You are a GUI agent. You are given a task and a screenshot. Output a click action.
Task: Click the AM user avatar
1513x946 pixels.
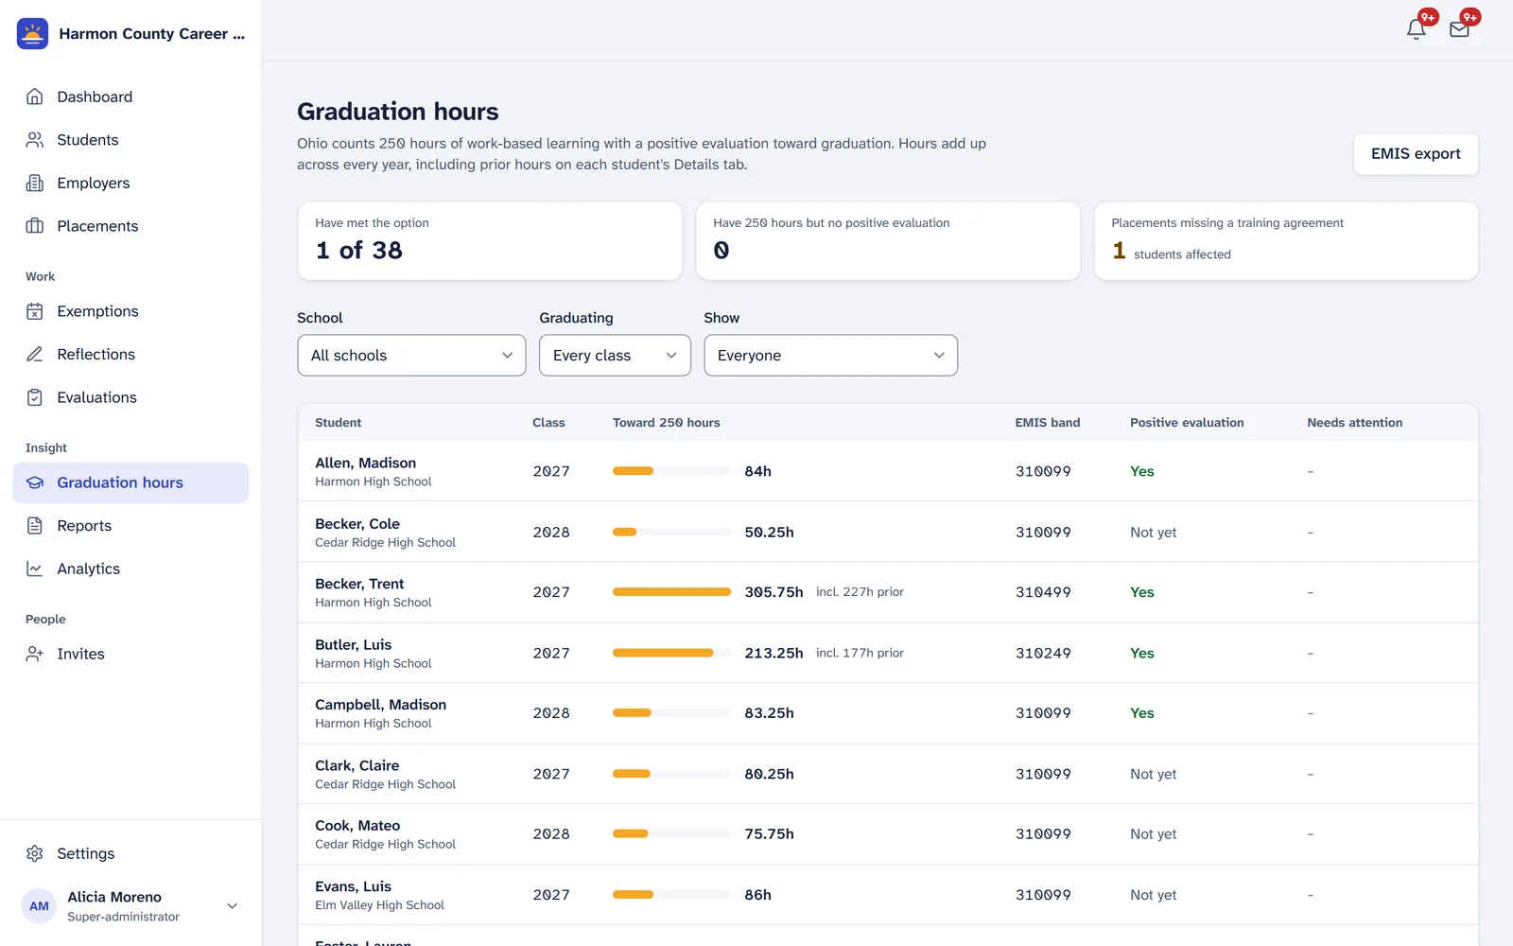pos(39,906)
